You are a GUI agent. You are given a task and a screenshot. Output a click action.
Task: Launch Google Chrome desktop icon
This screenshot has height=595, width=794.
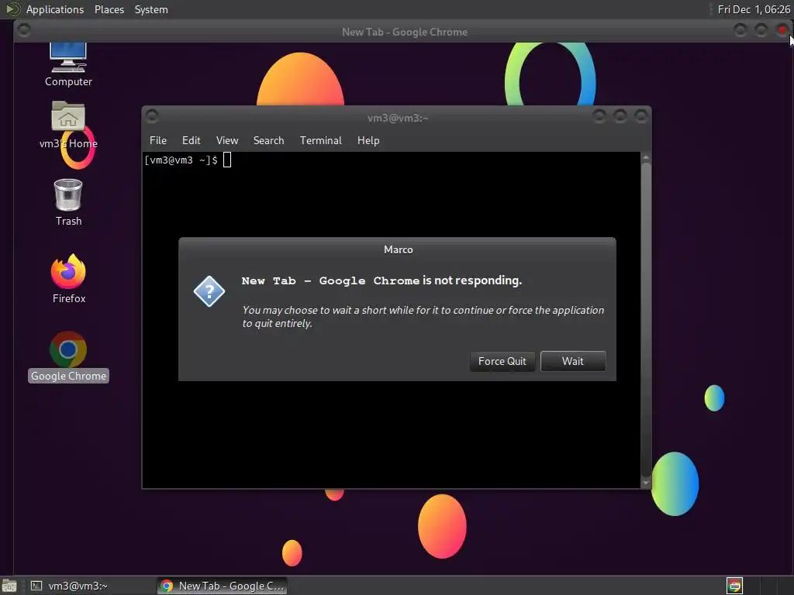[68, 356]
